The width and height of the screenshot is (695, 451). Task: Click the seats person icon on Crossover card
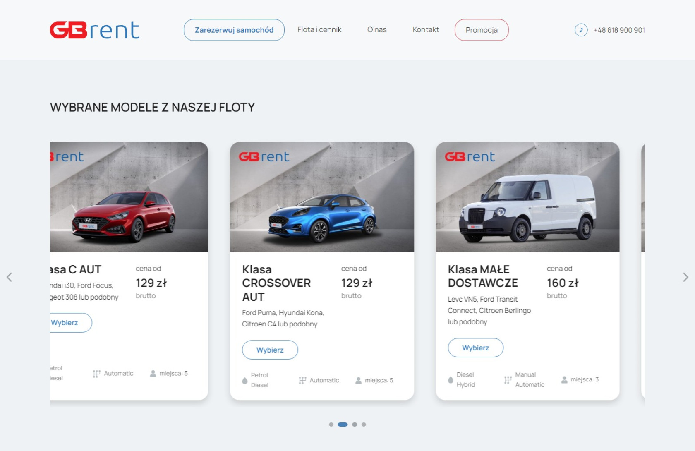[358, 380]
